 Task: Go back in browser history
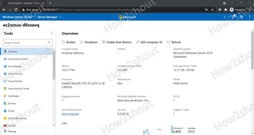[x=4, y=10]
